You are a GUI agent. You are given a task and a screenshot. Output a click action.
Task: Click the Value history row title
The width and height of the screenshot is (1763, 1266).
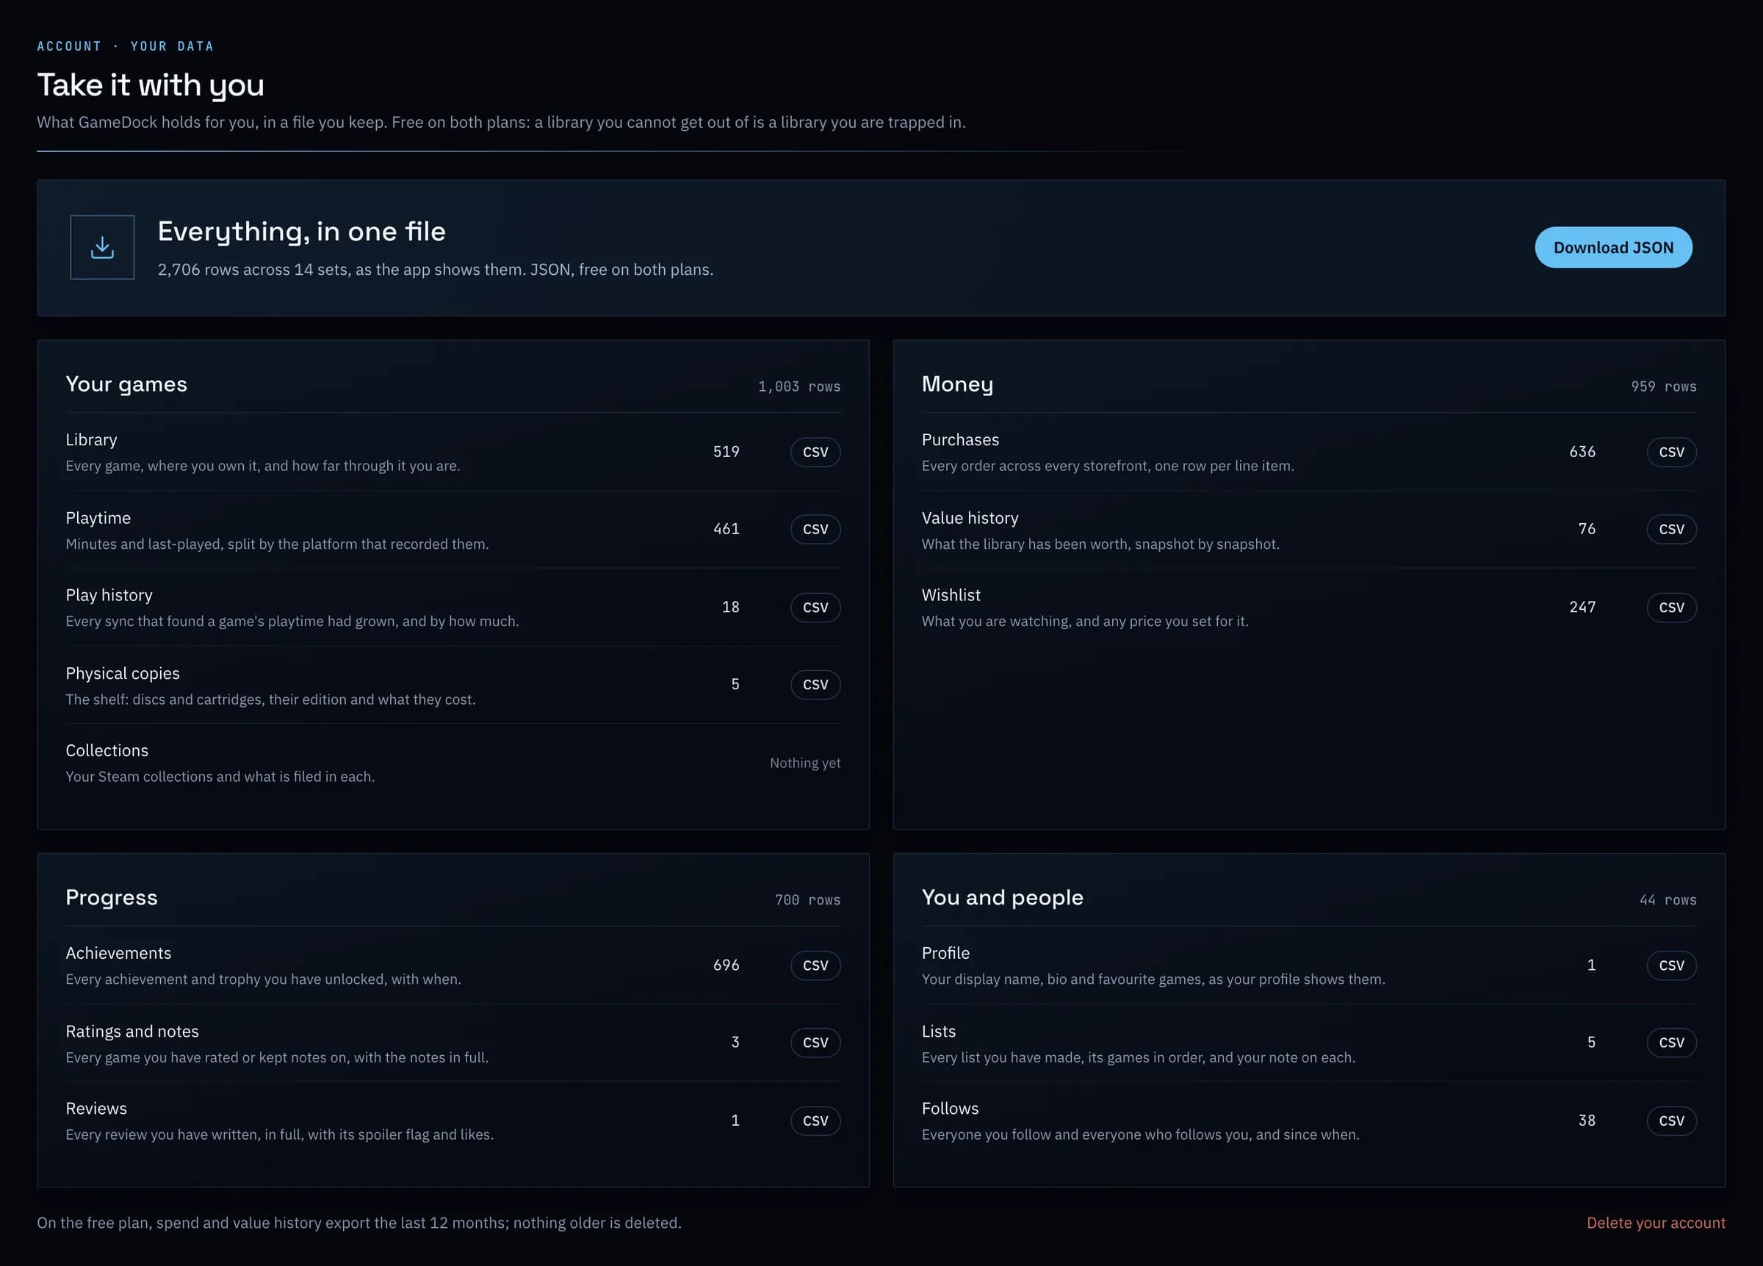[970, 518]
